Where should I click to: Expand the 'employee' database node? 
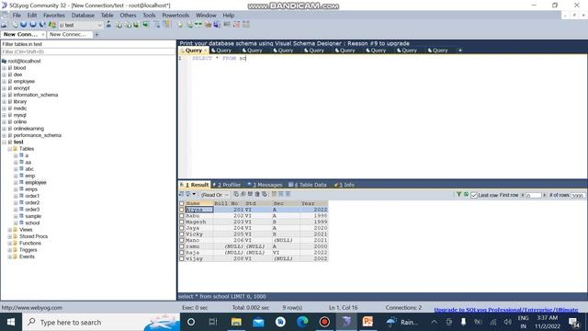point(4,82)
